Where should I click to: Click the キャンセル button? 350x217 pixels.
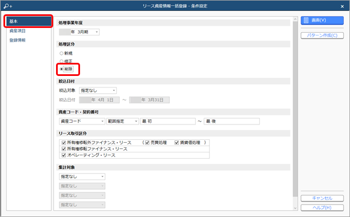point(322,198)
